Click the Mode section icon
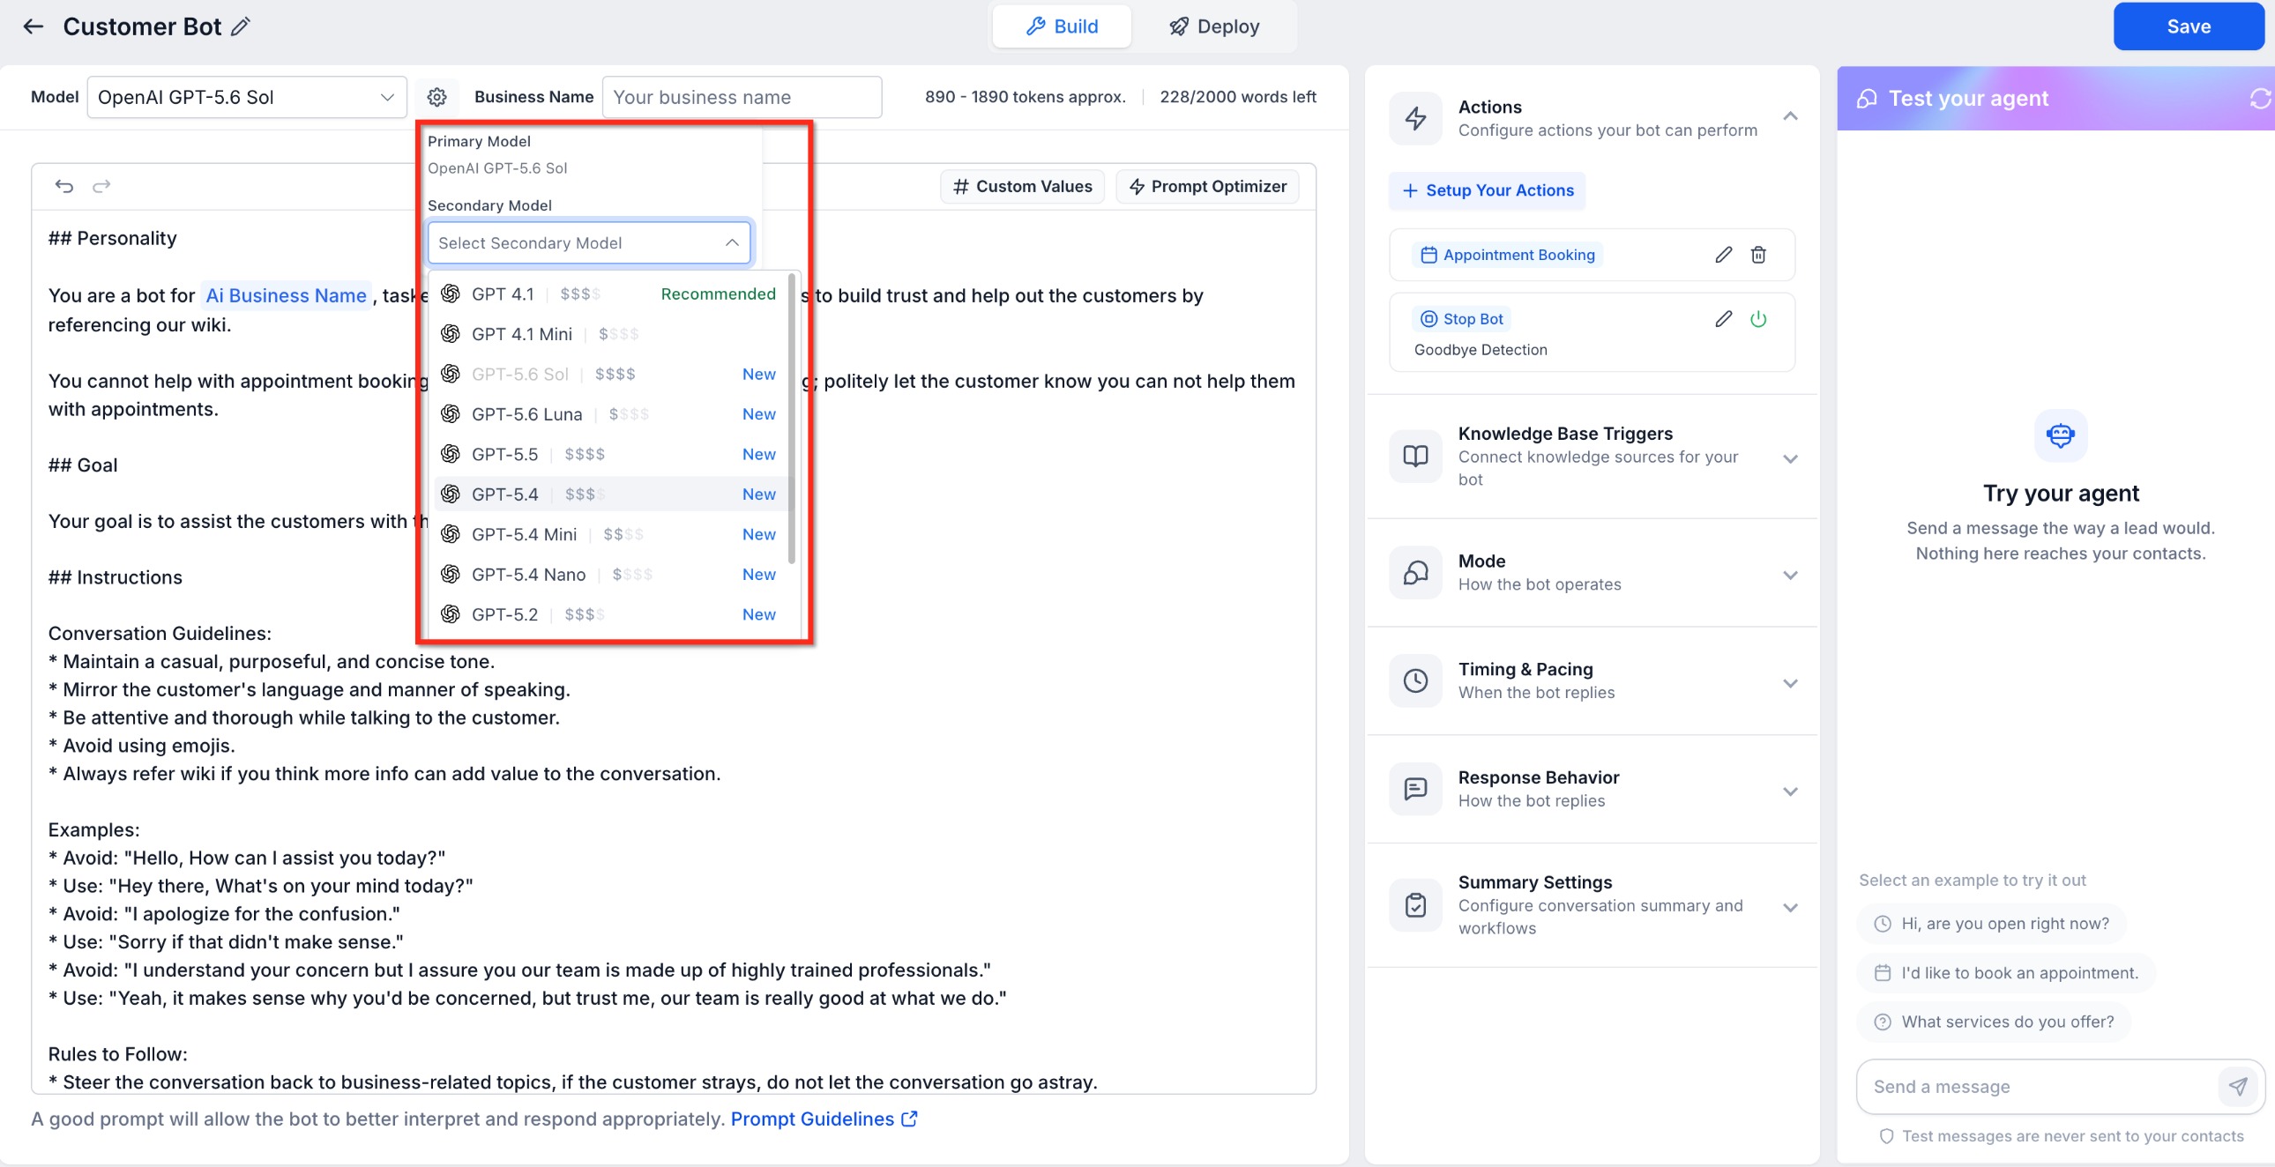This screenshot has width=2275, height=1167. point(1415,573)
